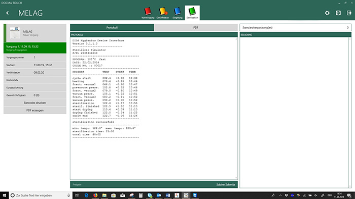Screen dimensions: 355x199
Task: Click the Vorgangsnummer row
Action: click(x=35, y=58)
